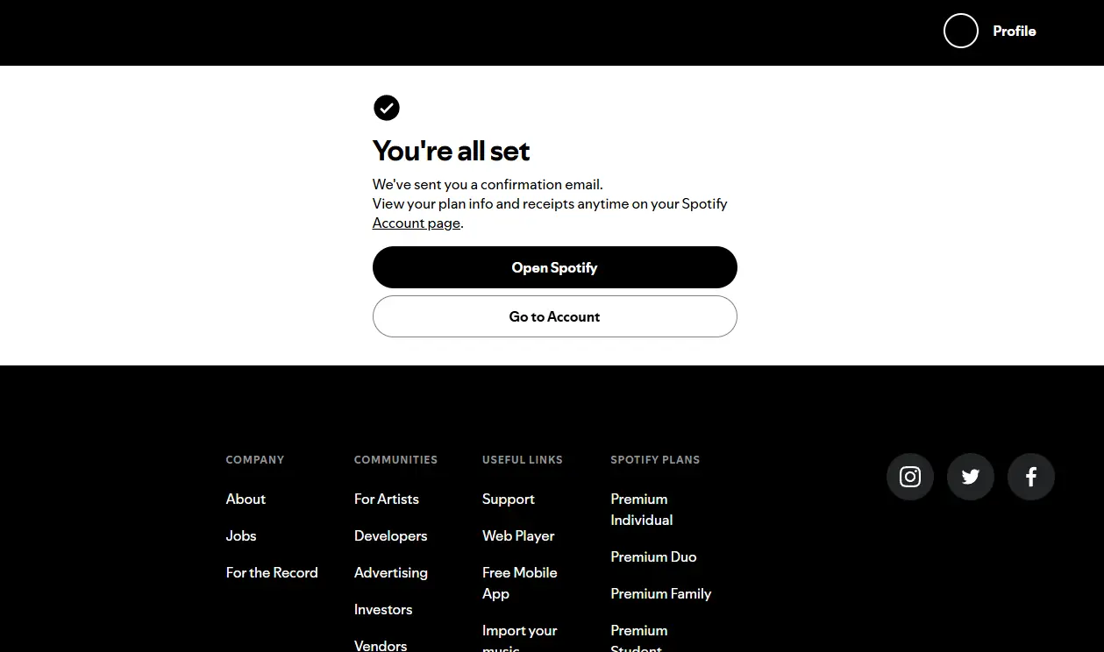Click the checkmark confirmation icon

tap(387, 108)
